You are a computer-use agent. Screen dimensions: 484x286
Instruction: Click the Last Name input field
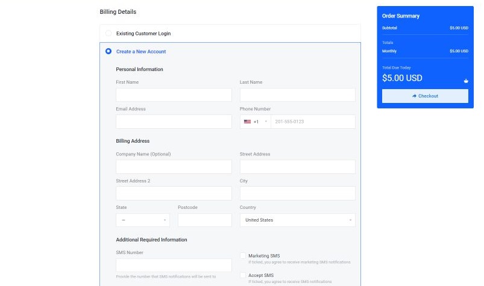pos(298,95)
